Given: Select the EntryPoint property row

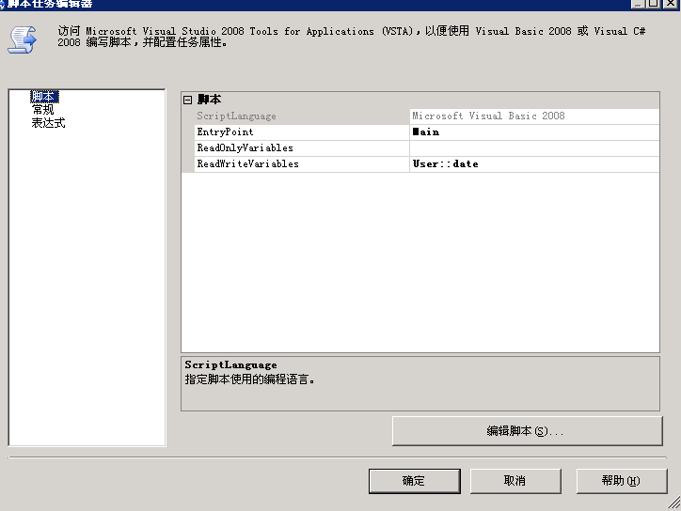Looking at the screenshot, I should [225, 132].
